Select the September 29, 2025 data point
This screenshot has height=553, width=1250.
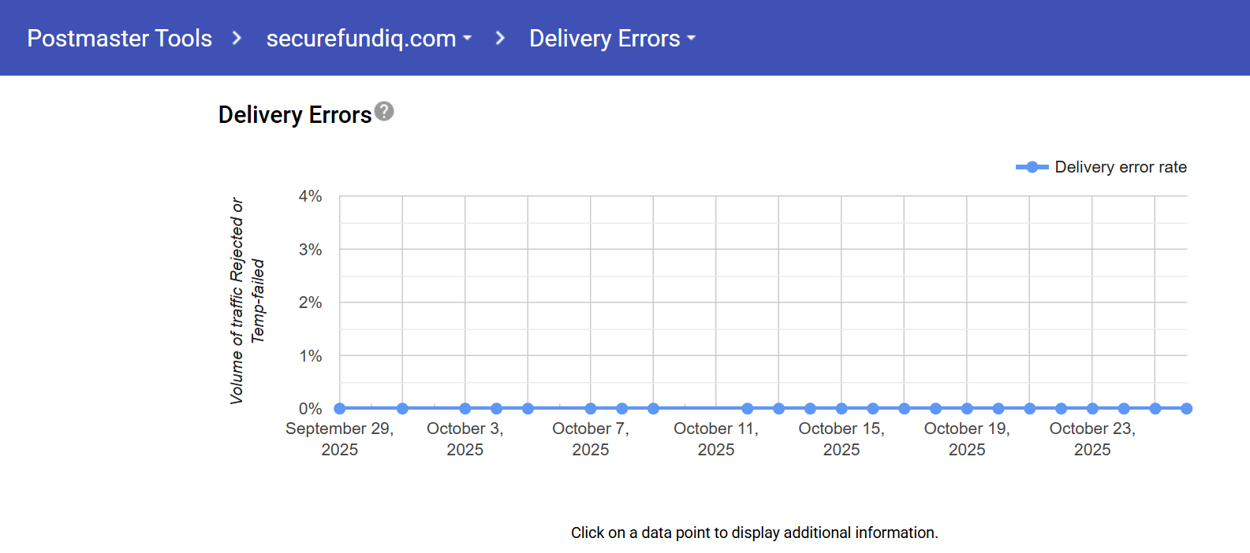[340, 409]
